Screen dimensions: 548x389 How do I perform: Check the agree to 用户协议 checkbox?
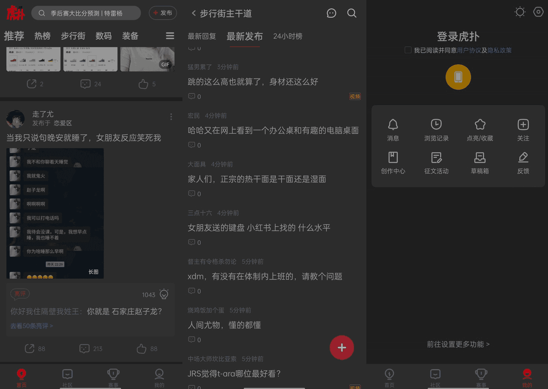408,50
